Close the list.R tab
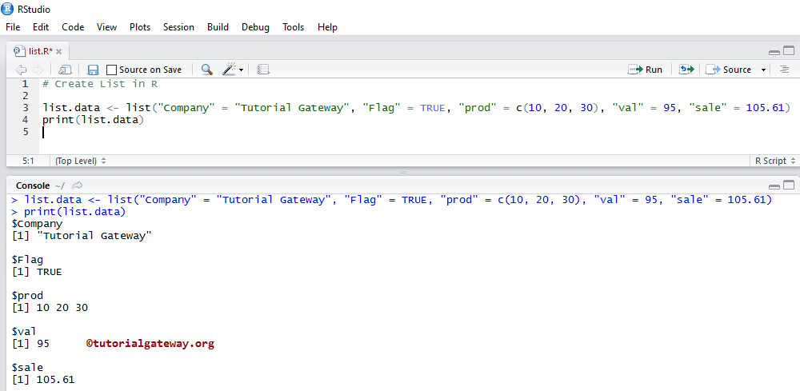The image size is (800, 391). click(x=58, y=51)
